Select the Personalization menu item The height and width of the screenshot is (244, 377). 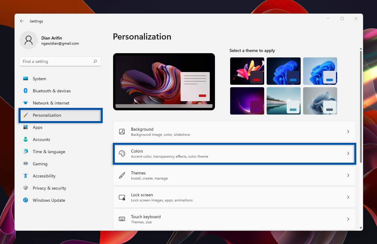pyautogui.click(x=47, y=115)
